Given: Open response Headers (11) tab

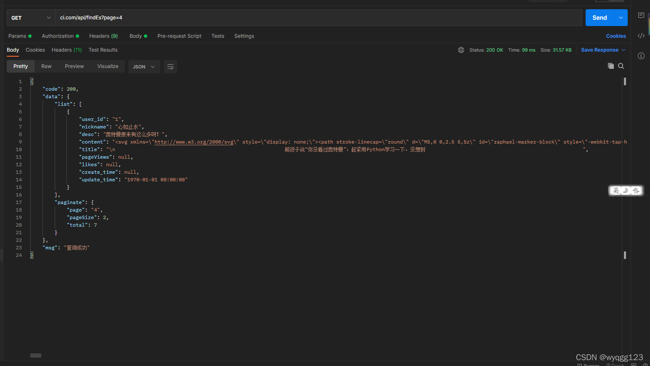Looking at the screenshot, I should pos(66,50).
